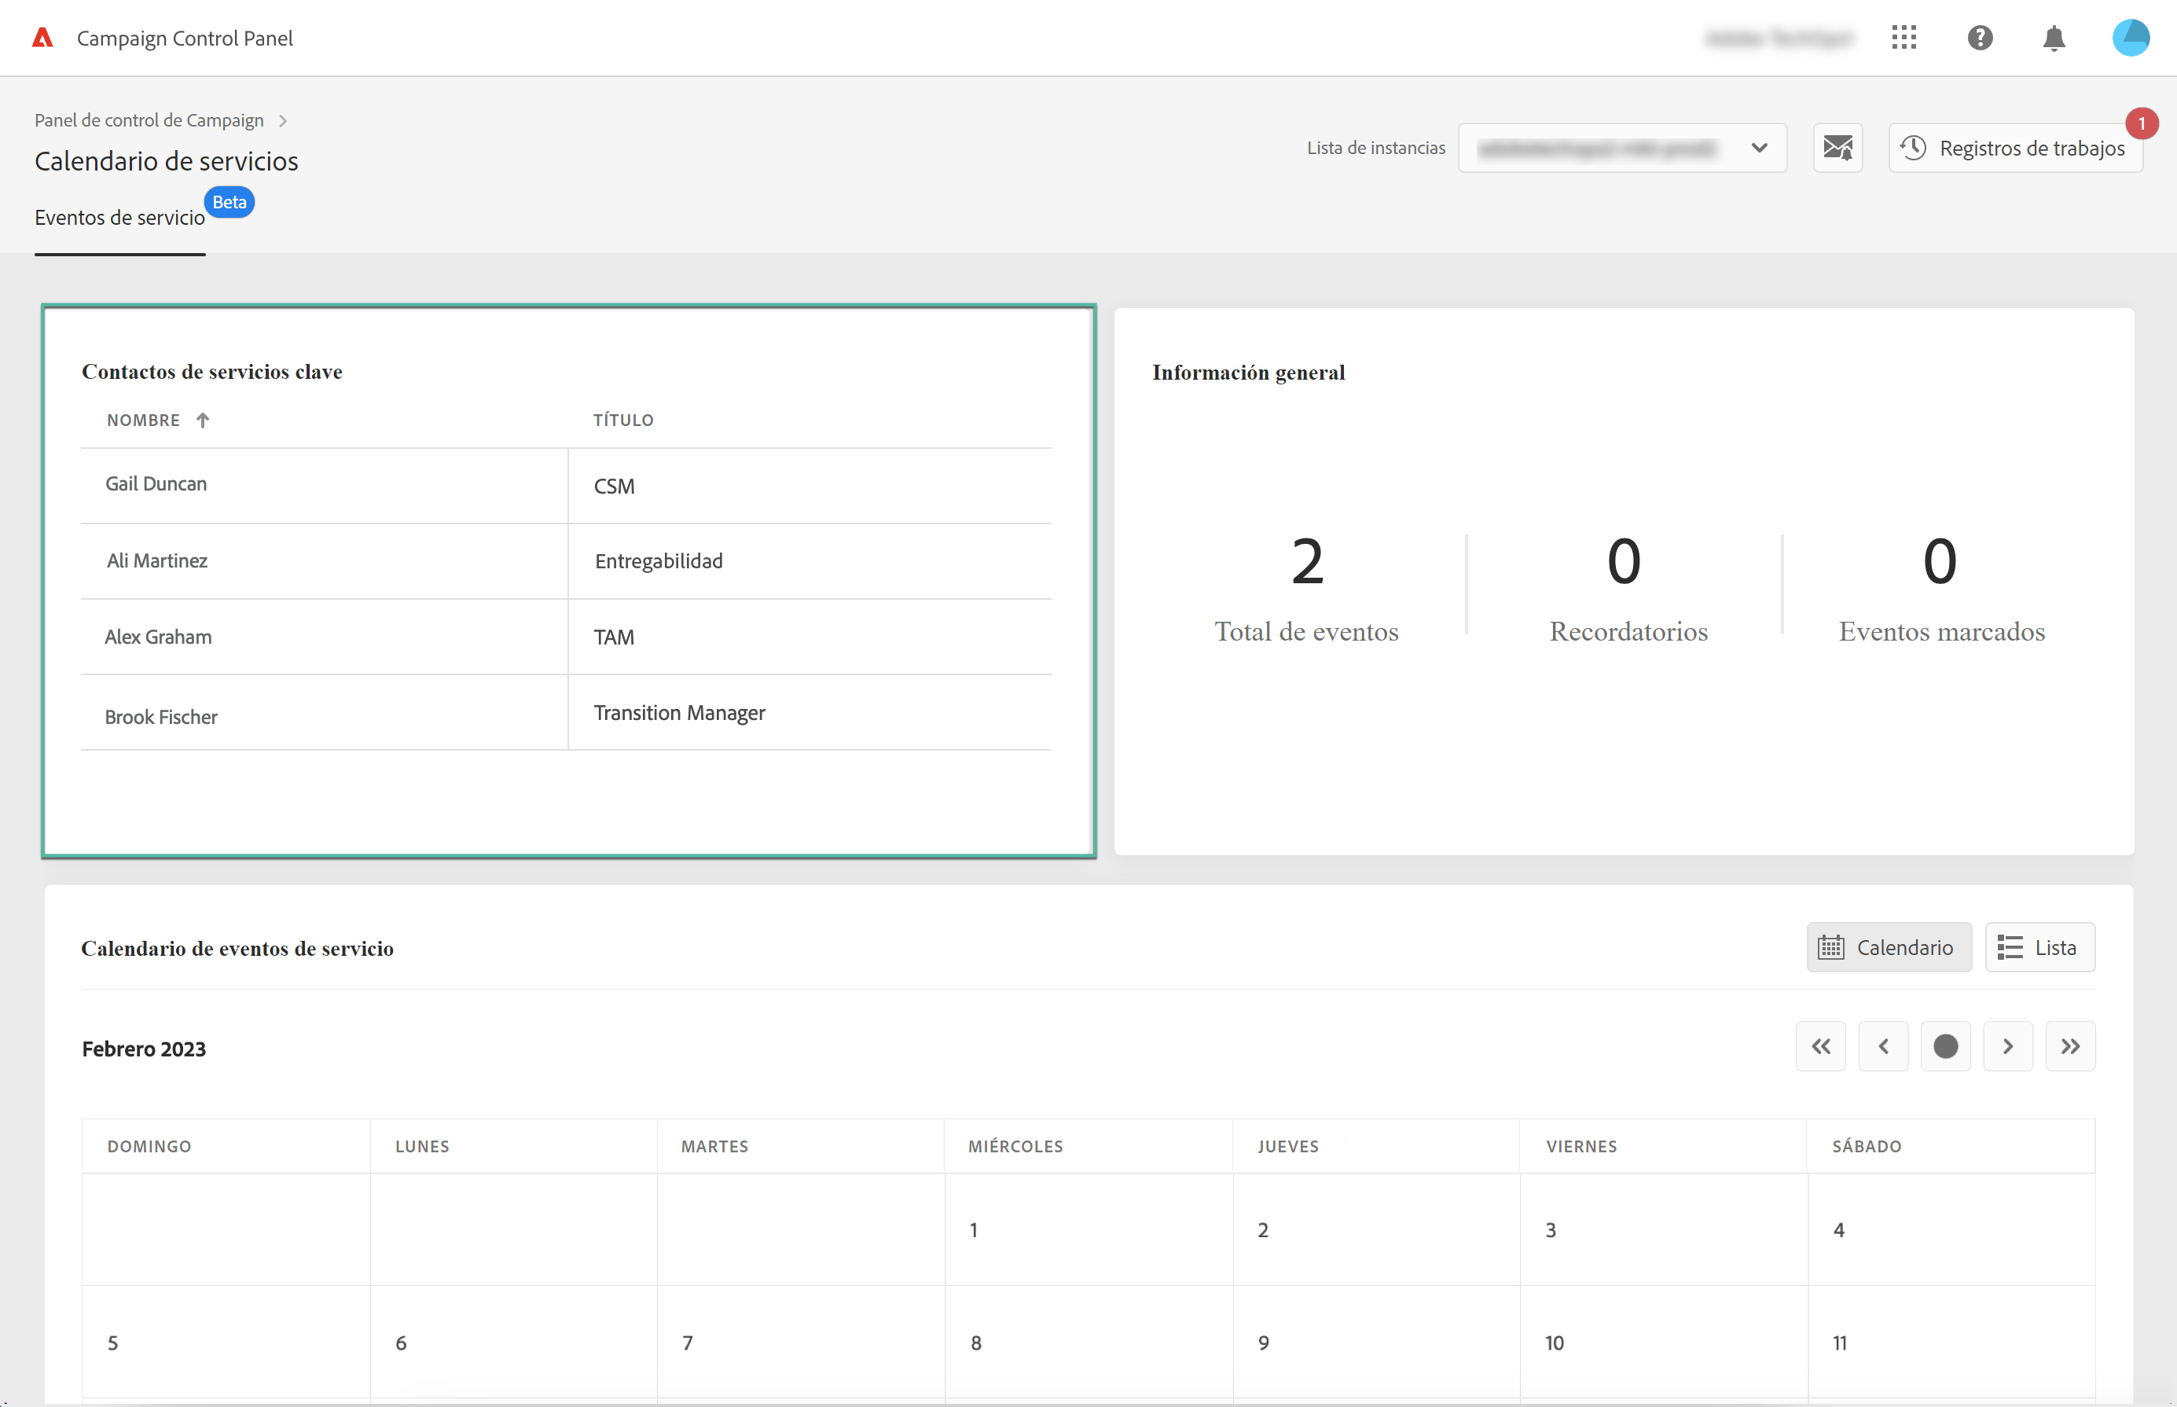Open Registros de trabajos button
Screen dimensions: 2177x1407
point(2014,148)
